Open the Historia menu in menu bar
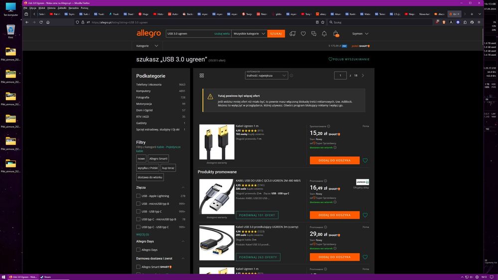This screenshot has width=498, height=280. point(51,8)
